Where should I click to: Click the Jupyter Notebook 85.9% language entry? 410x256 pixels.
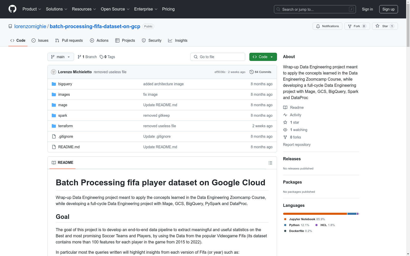304,219
